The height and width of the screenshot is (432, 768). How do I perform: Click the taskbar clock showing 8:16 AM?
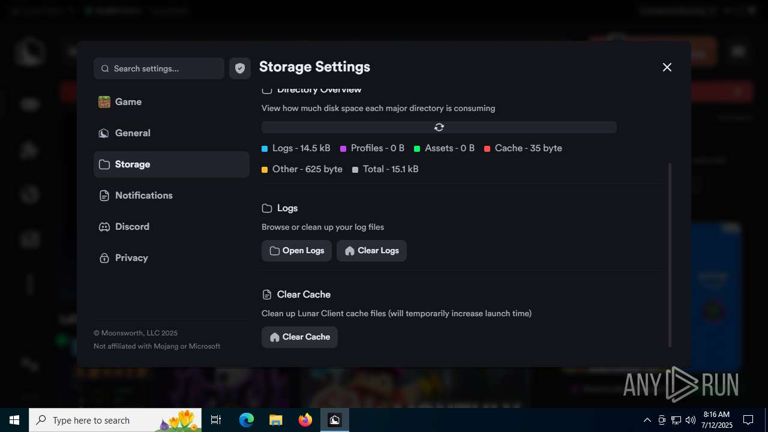717,420
